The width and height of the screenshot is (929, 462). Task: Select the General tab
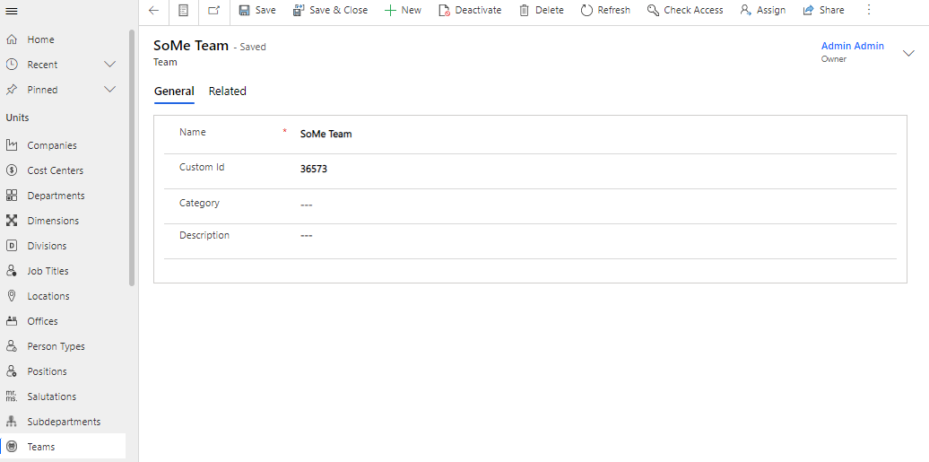pyautogui.click(x=174, y=92)
